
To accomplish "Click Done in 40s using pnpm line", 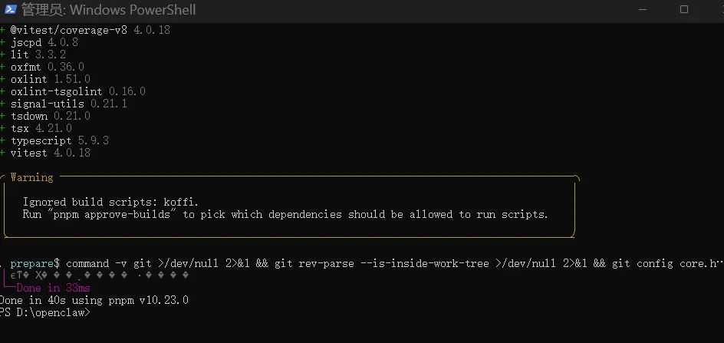I will pos(94,301).
